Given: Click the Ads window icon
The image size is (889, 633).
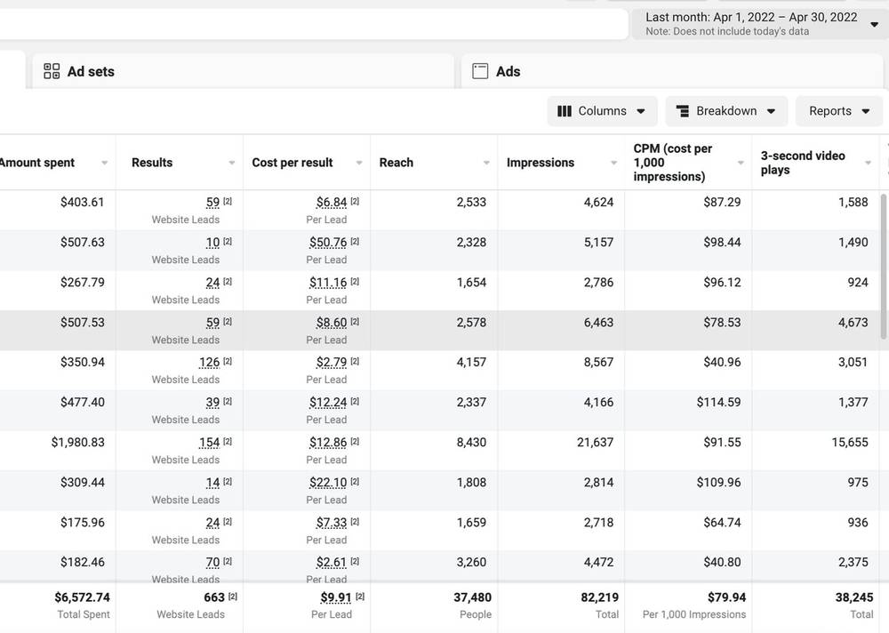Looking at the screenshot, I should (x=480, y=71).
